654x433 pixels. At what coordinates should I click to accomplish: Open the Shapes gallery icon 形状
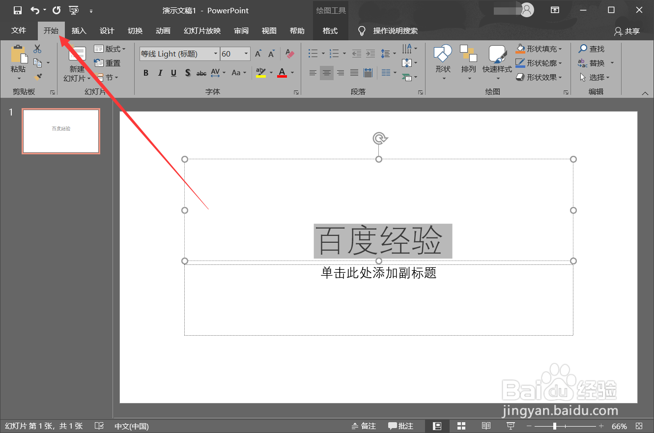tap(443, 54)
